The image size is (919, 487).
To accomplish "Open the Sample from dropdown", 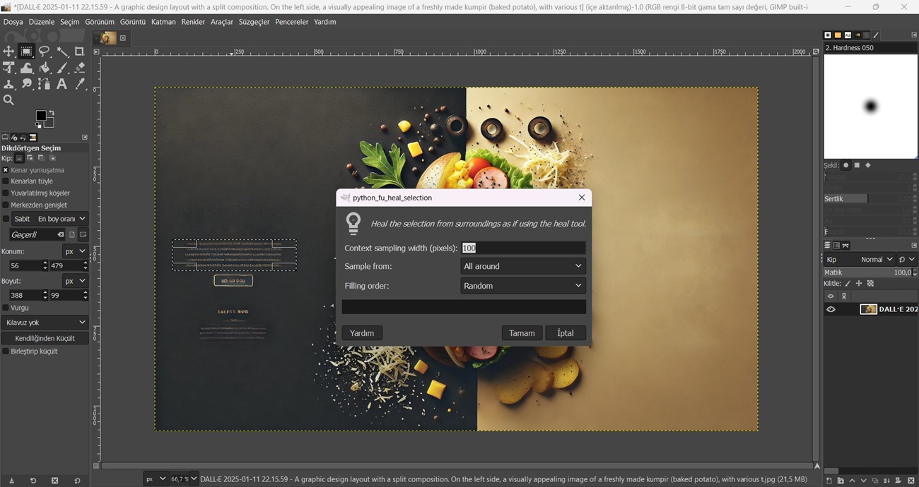I will pos(522,266).
